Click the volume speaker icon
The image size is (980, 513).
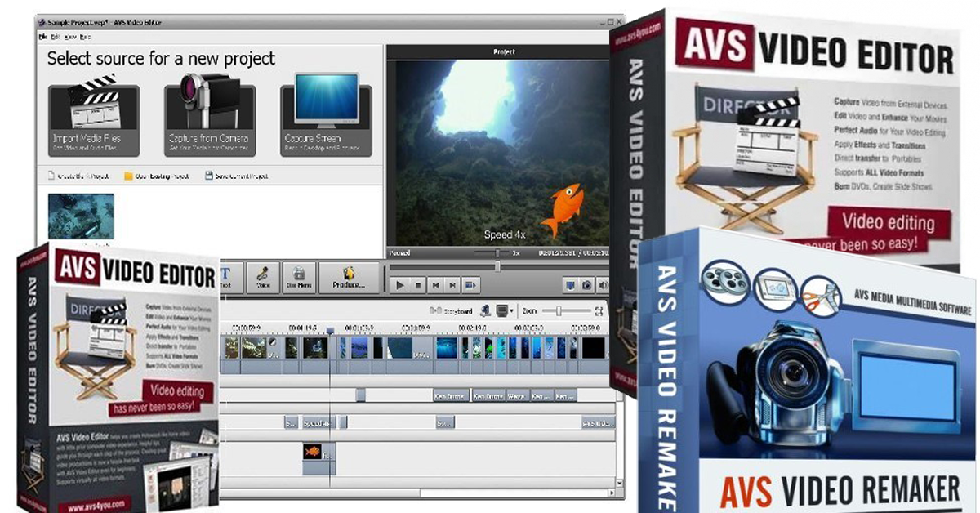602,285
